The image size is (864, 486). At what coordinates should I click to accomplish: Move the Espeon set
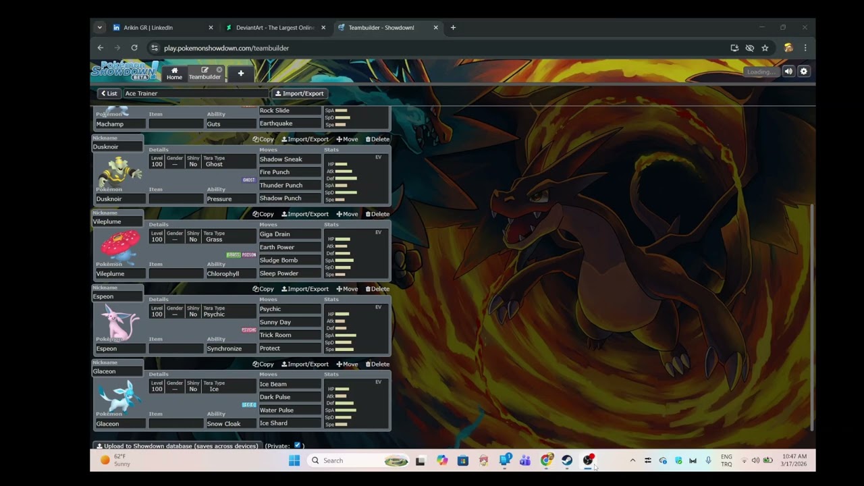347,289
